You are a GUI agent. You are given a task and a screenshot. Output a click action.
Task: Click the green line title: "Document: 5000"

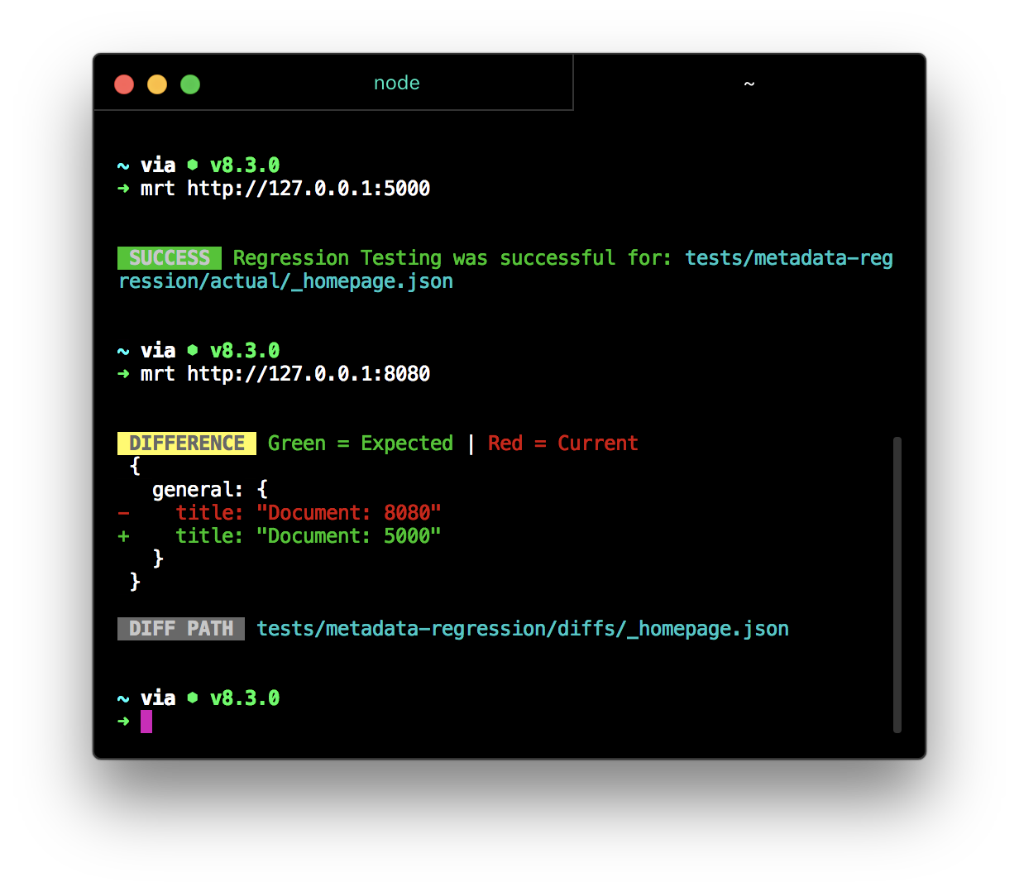click(x=309, y=536)
